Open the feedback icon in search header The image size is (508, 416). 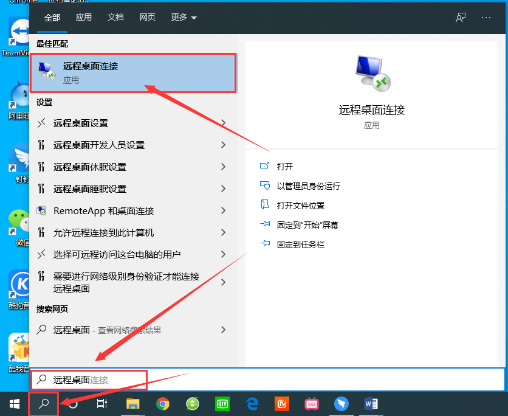tap(461, 18)
